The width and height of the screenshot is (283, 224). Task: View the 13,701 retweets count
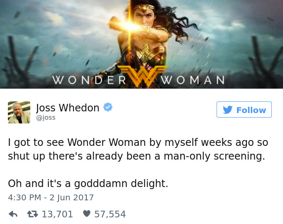[57, 214]
